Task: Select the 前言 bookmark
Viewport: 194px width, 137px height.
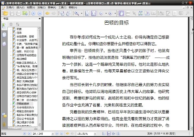Action: point(19,29)
